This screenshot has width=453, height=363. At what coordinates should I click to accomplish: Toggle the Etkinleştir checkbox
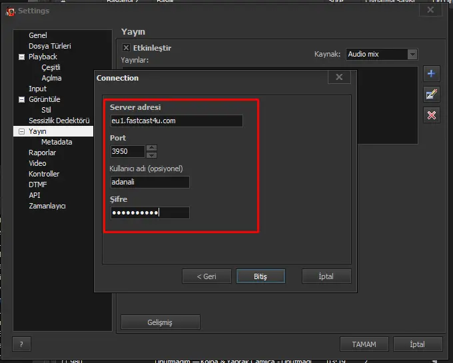click(126, 48)
